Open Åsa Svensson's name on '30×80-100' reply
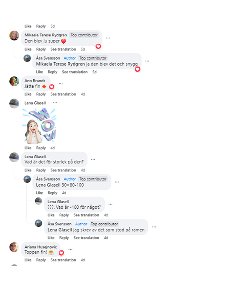241x286 pixels. (x=48, y=179)
